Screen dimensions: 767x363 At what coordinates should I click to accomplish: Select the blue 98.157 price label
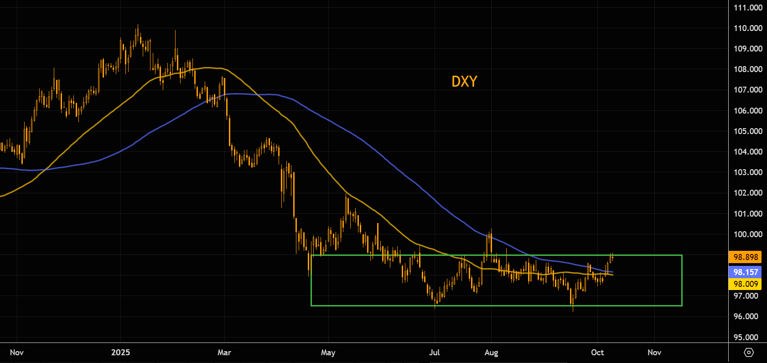[x=745, y=272]
